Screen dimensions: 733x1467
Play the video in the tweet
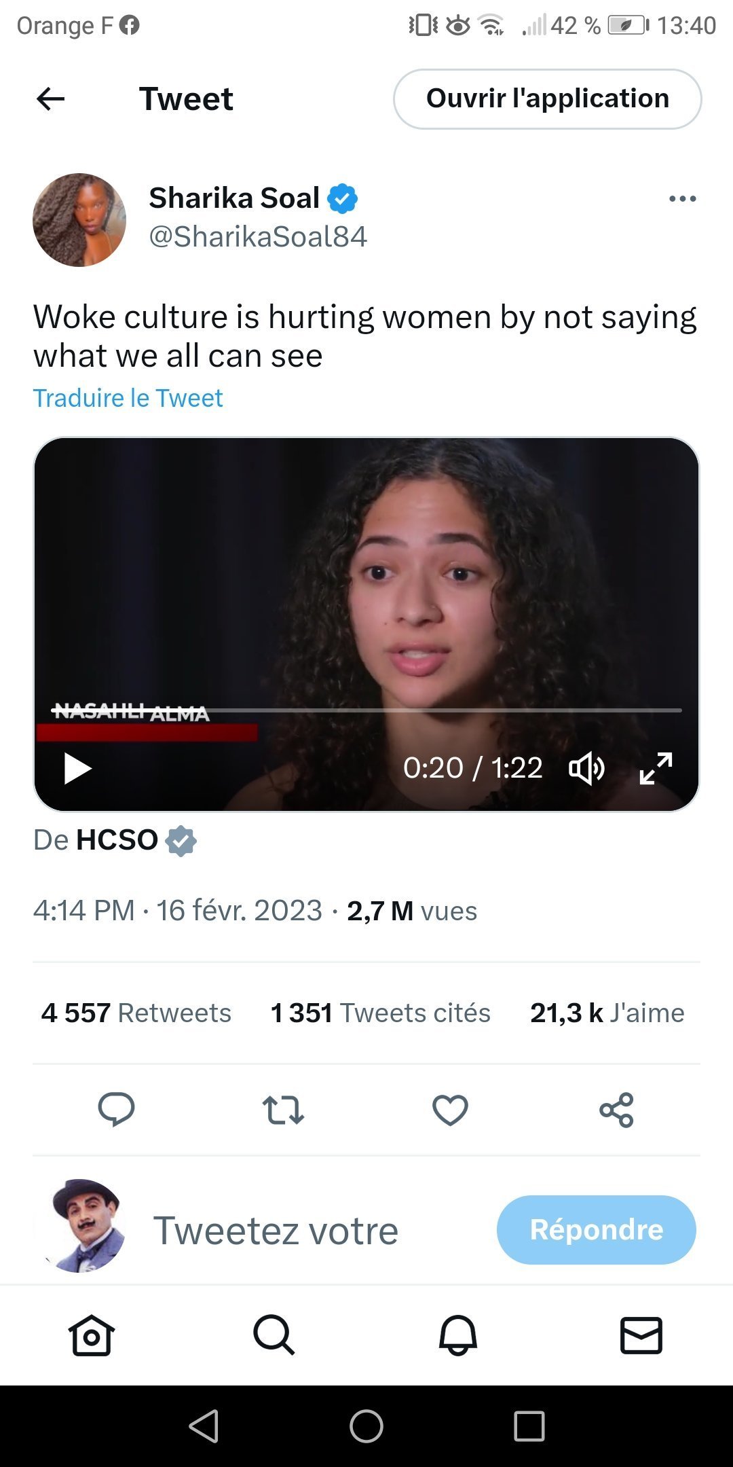point(77,768)
